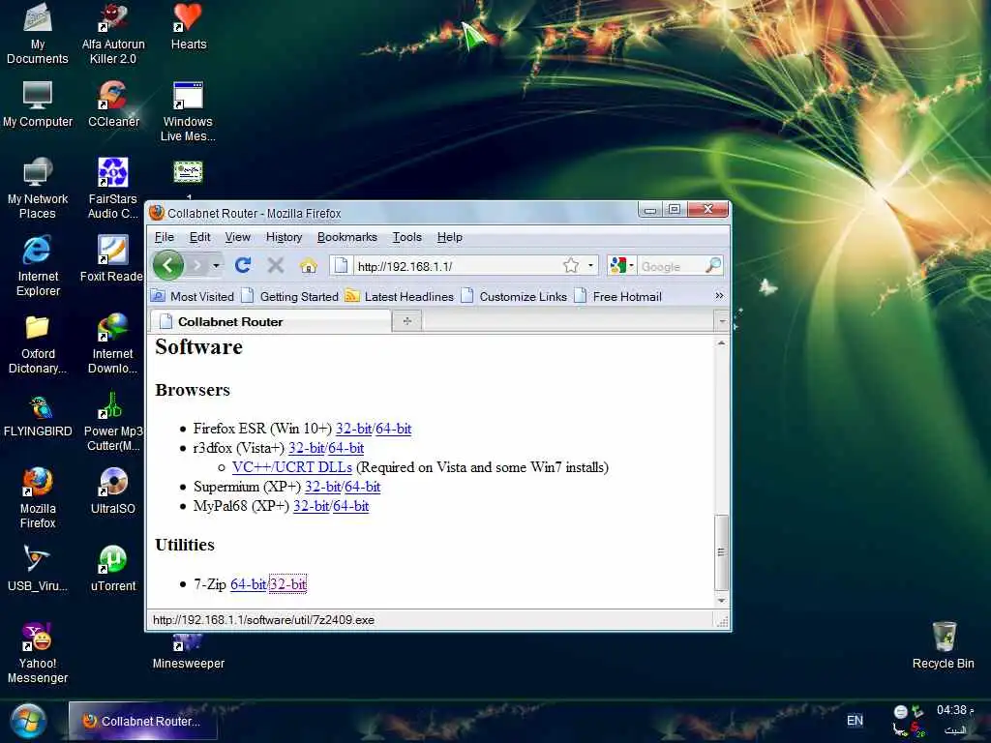Select the My Network Places icon
Image resolution: width=991 pixels, height=743 pixels.
click(x=38, y=188)
